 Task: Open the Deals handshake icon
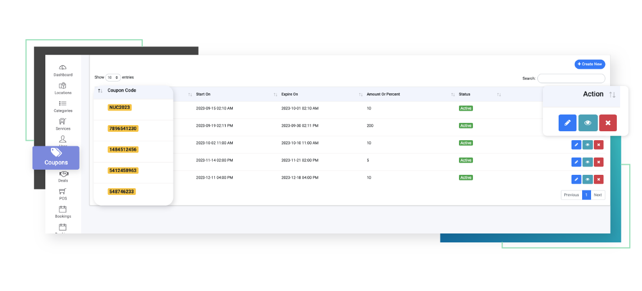pos(63,174)
